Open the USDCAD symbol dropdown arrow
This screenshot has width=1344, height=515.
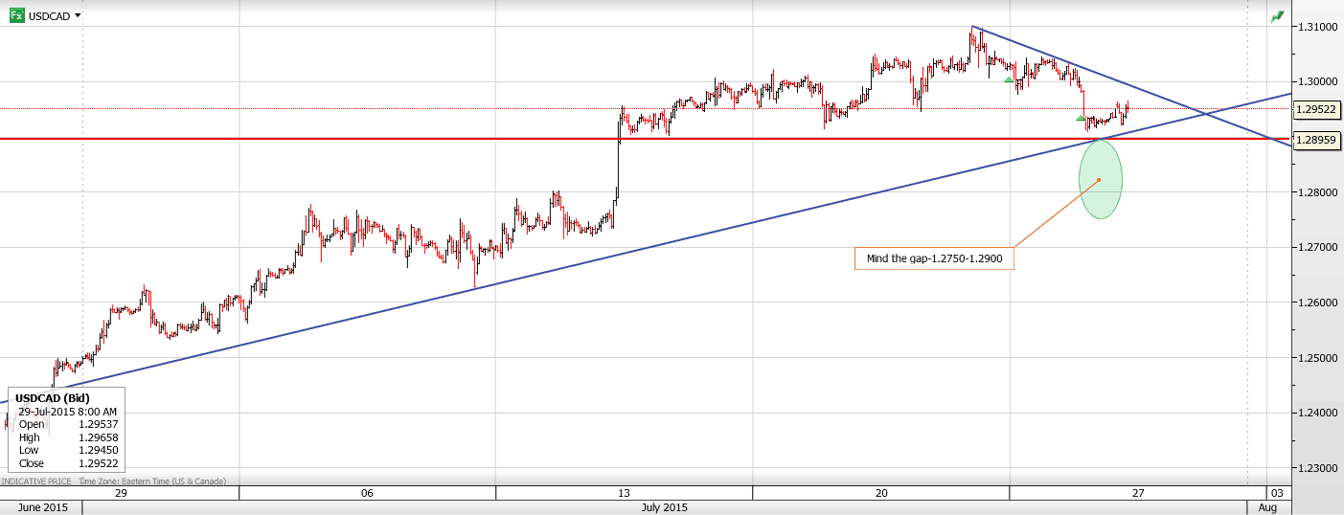pyautogui.click(x=78, y=15)
